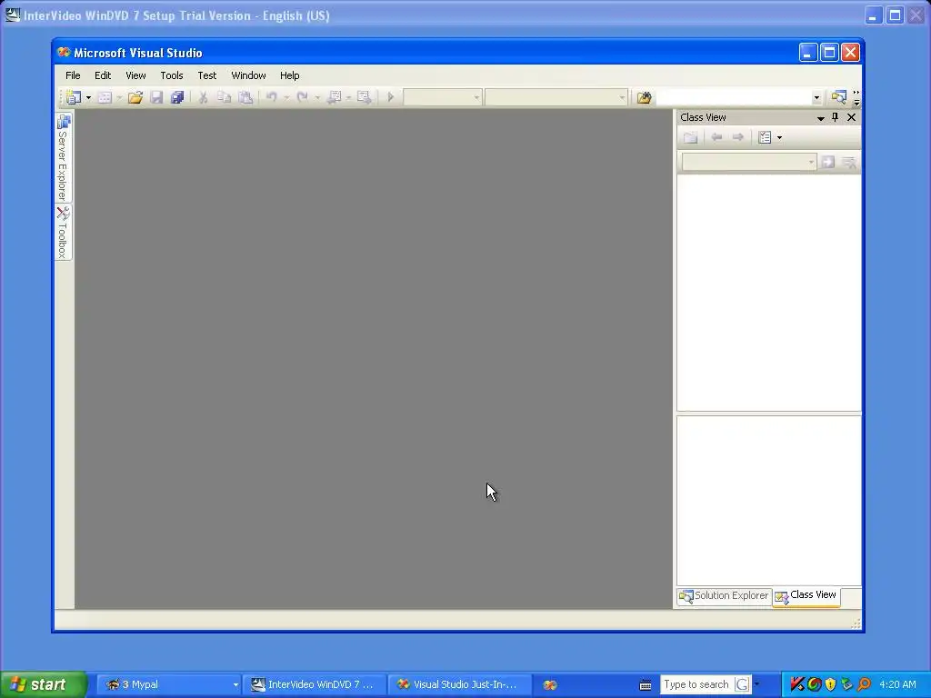
Task: Switch to the Solution Explorer tab
Action: (725, 596)
